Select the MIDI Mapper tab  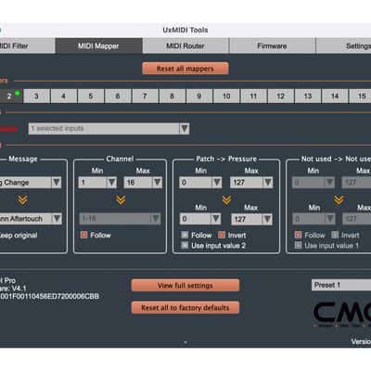(x=98, y=46)
